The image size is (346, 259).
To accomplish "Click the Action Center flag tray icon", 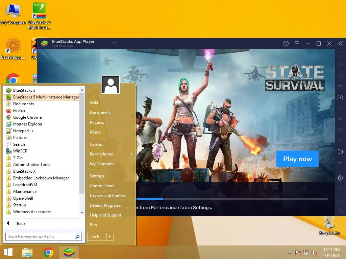I will click(298, 253).
